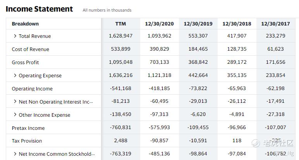Click the Operating Income row label
This screenshot has height=160, width=299.
32,89
